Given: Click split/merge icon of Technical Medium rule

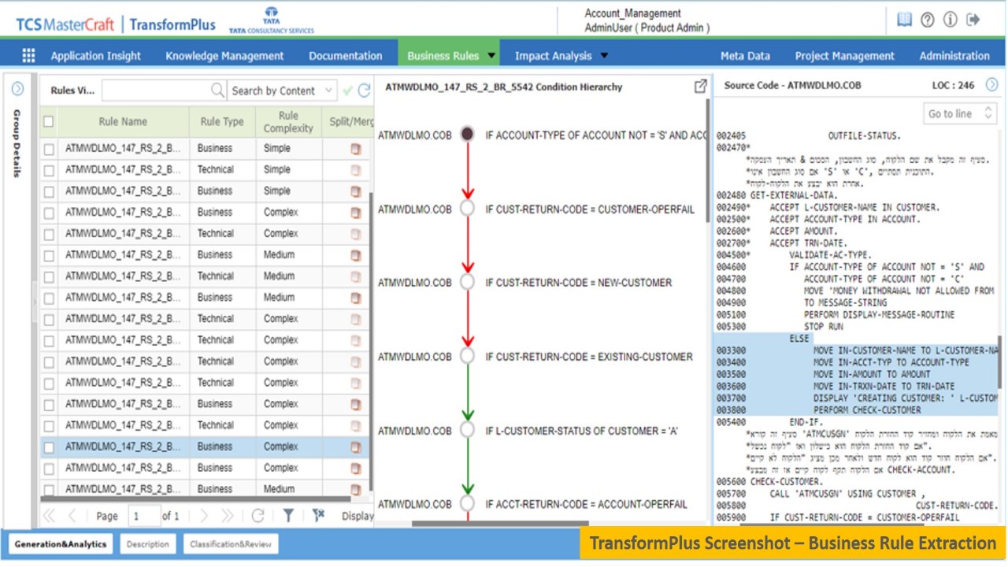Looking at the screenshot, I should [355, 276].
